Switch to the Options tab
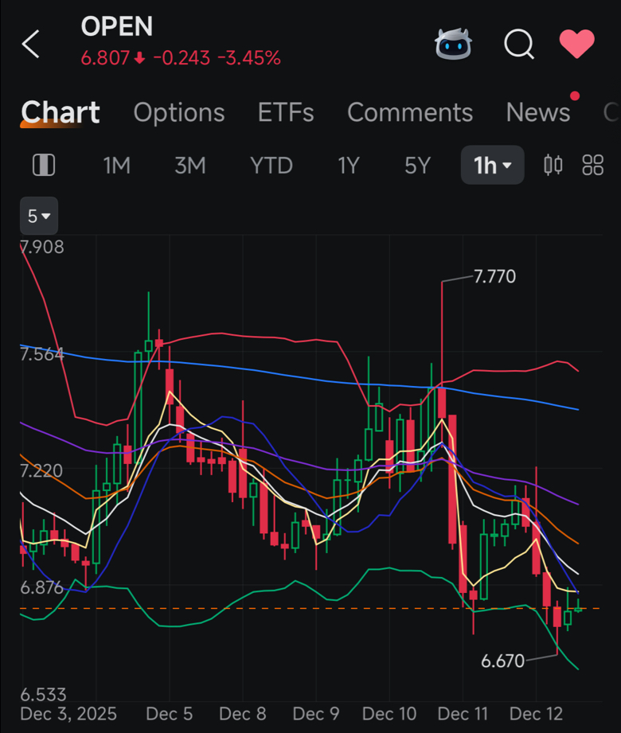Screen dimensions: 621x733 [179, 113]
